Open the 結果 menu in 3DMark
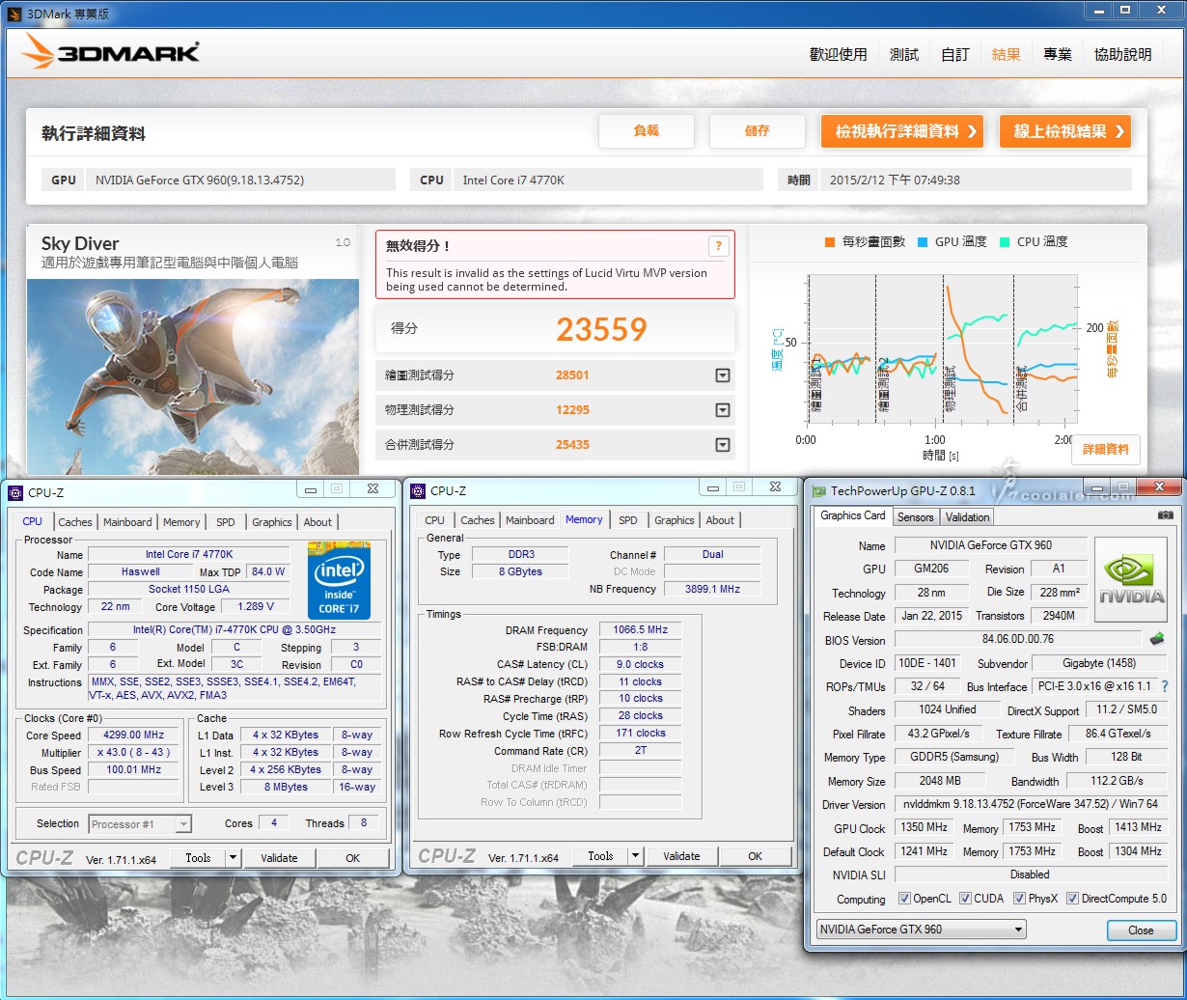The width and height of the screenshot is (1187, 1000). point(1007,55)
